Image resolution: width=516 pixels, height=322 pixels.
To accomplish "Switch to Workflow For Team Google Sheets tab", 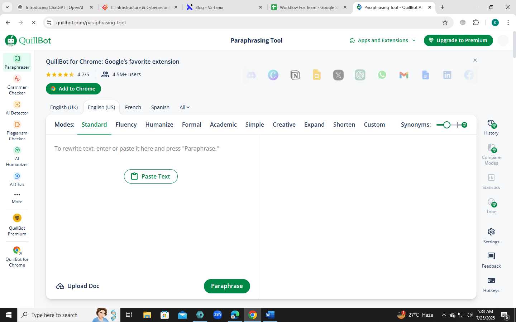I will pos(309,7).
